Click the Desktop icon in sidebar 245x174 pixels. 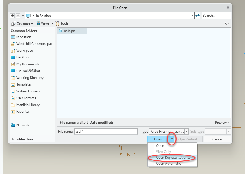pyautogui.click(x=13, y=57)
